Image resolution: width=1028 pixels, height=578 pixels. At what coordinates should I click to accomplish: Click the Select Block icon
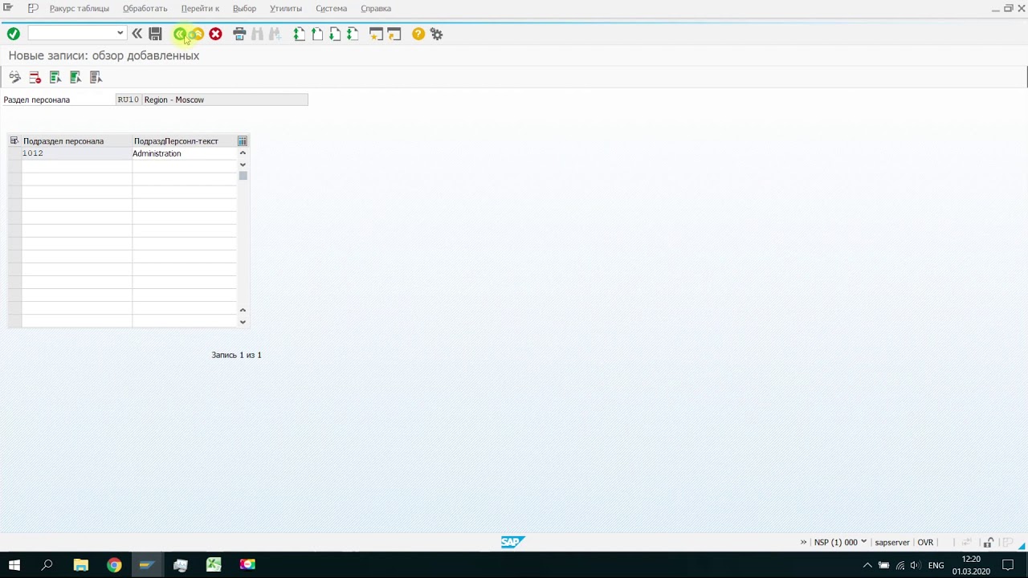pyautogui.click(x=75, y=77)
